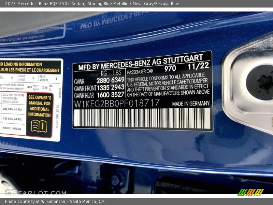Click the 1010 lbs load value
Image resolution: width=273 pixels, height=205 pixels.
click(x=44, y=87)
